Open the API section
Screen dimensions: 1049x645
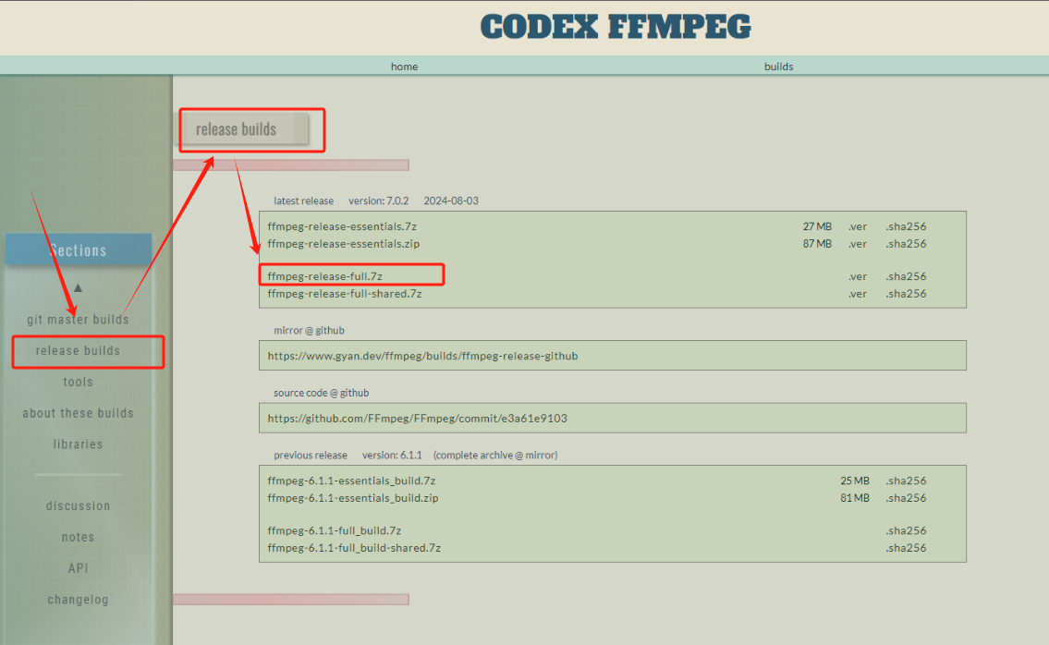pyautogui.click(x=78, y=568)
